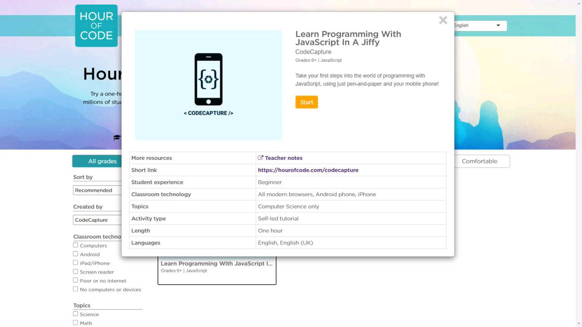Click the Short link row label
Screen dimensions: 582x327
pyautogui.click(x=144, y=170)
